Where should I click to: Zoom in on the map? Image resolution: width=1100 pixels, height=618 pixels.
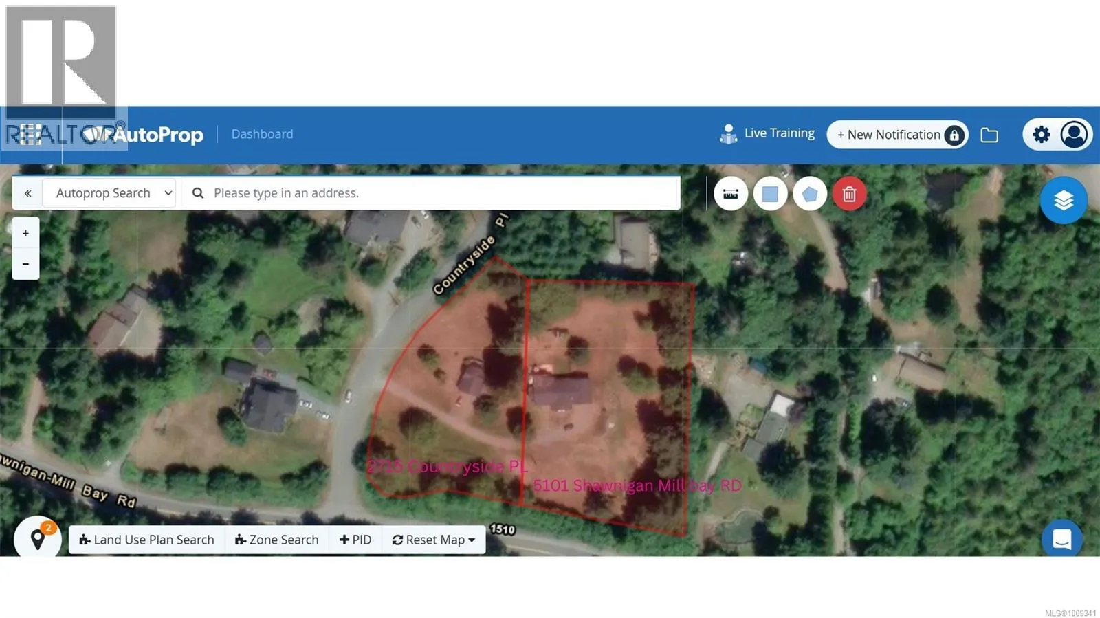25,234
